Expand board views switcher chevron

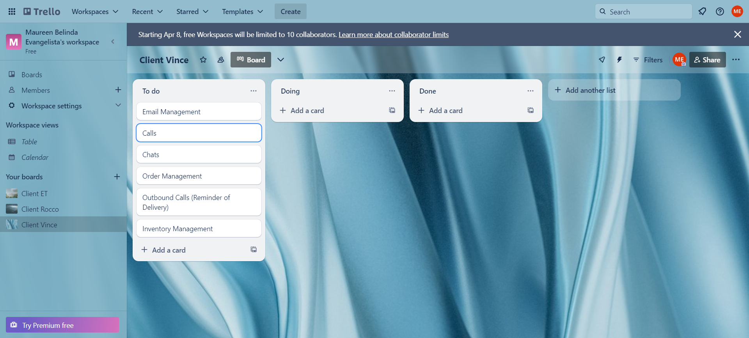280,60
